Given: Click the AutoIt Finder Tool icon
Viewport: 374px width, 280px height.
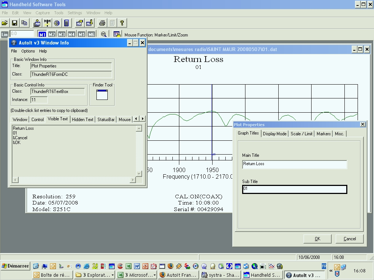Looking at the screenshot, I should [102, 95].
